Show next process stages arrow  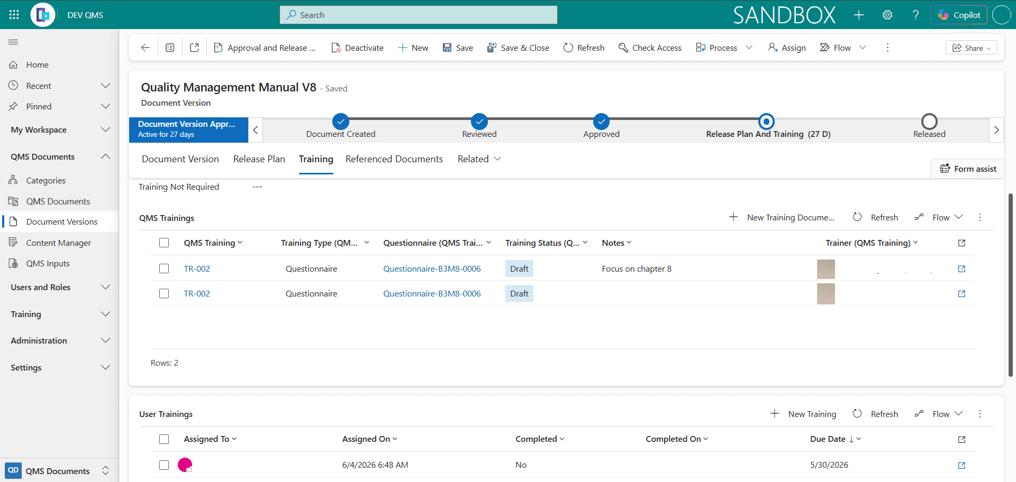(x=996, y=130)
